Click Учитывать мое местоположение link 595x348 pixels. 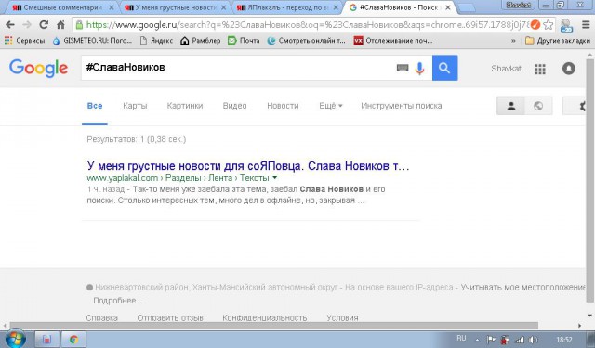tap(523, 288)
